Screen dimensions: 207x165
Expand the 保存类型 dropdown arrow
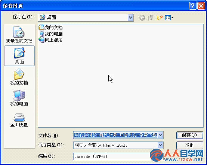160,145
